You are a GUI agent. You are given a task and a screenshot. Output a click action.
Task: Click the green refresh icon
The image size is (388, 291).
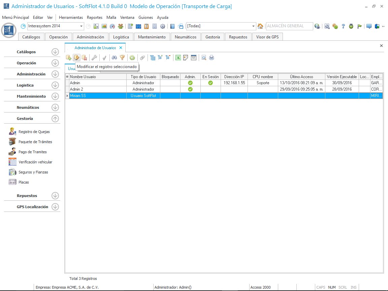(x=132, y=58)
